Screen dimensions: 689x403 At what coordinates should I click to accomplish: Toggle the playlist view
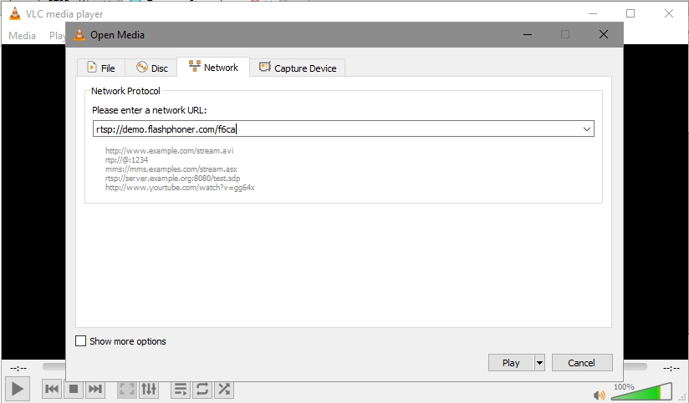pyautogui.click(x=180, y=389)
